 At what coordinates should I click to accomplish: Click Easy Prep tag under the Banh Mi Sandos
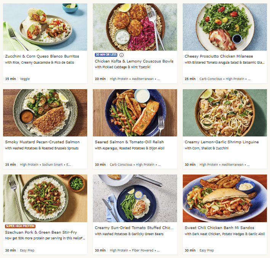tap(206, 250)
